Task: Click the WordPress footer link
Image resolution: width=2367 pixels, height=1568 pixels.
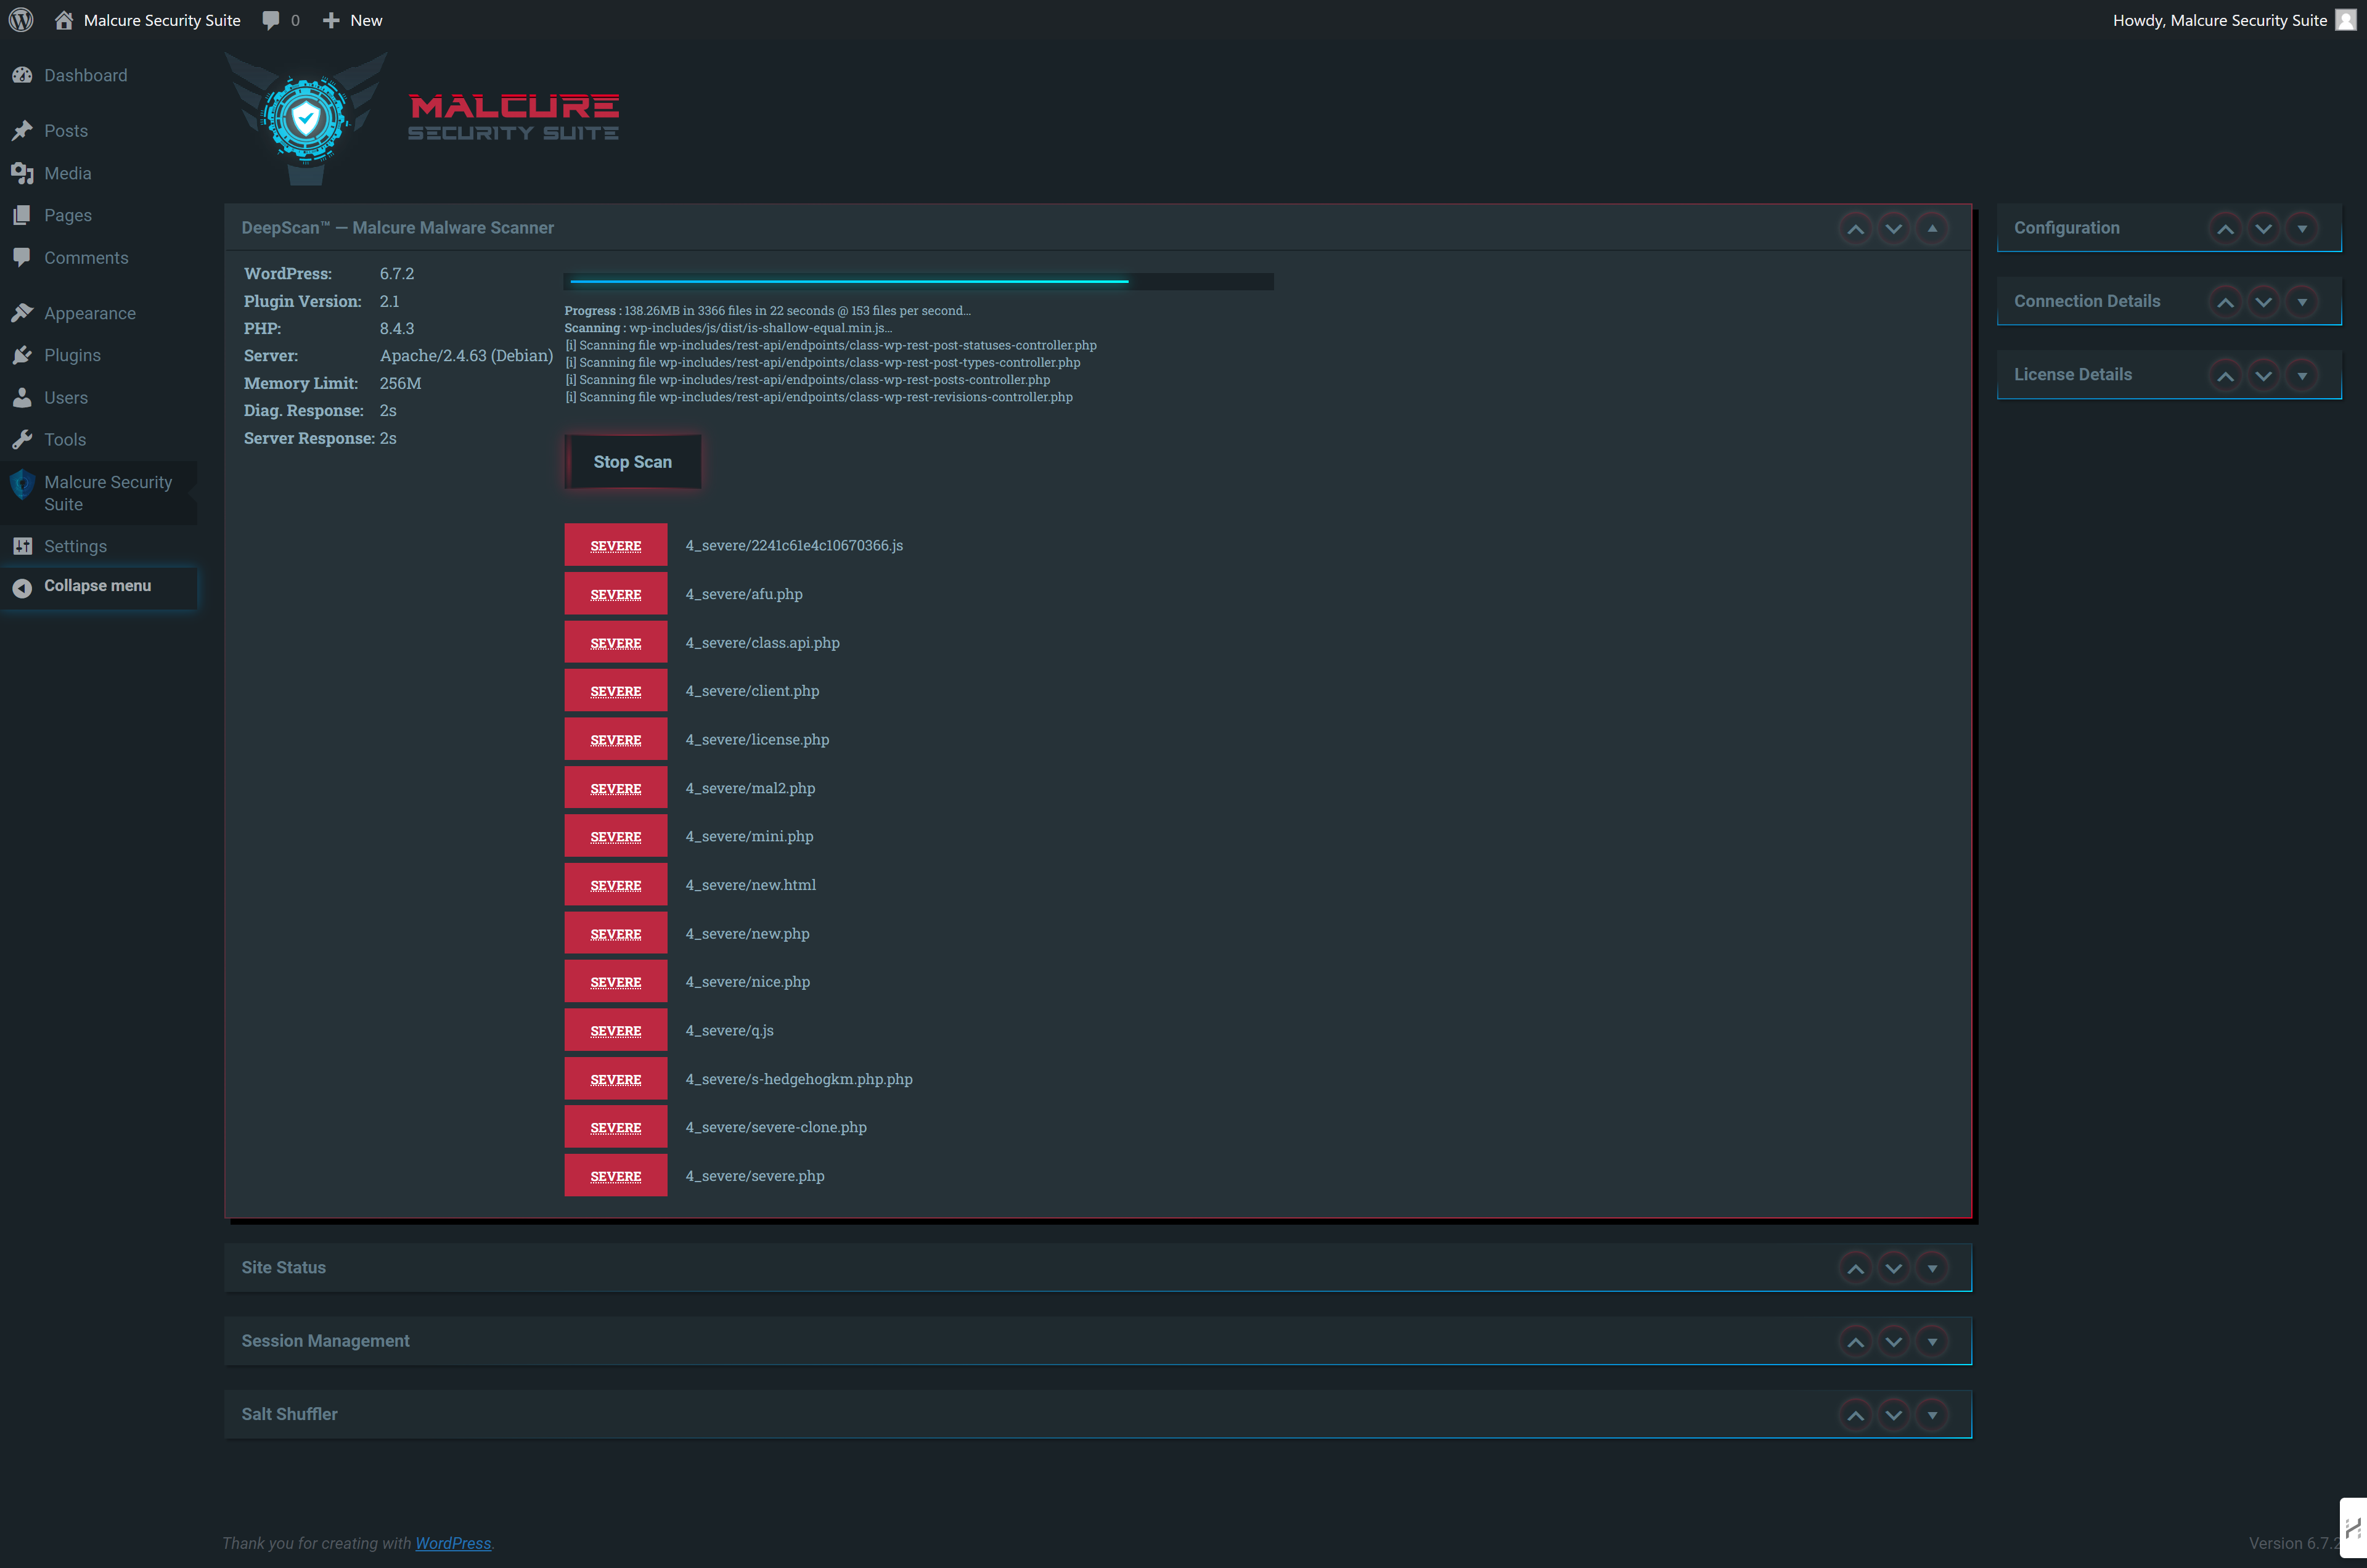Action: point(453,1543)
